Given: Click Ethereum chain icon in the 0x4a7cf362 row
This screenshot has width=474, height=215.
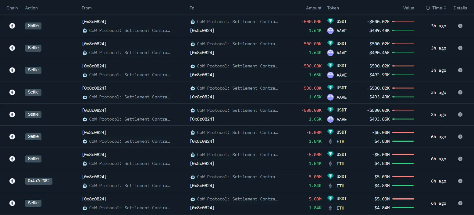Looking at the screenshot, I should [12, 181].
